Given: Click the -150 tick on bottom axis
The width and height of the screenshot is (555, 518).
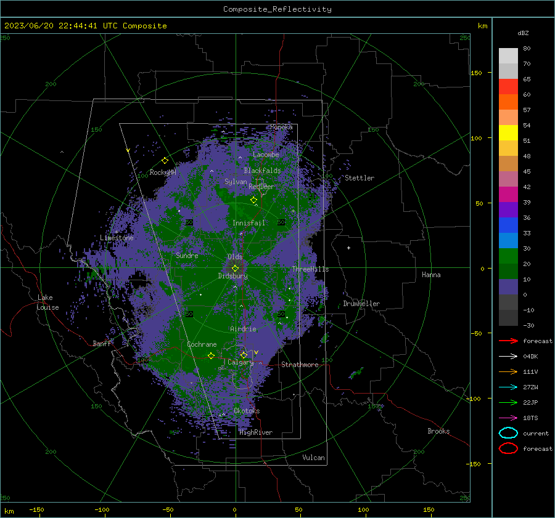Looking at the screenshot, I should tap(36, 510).
